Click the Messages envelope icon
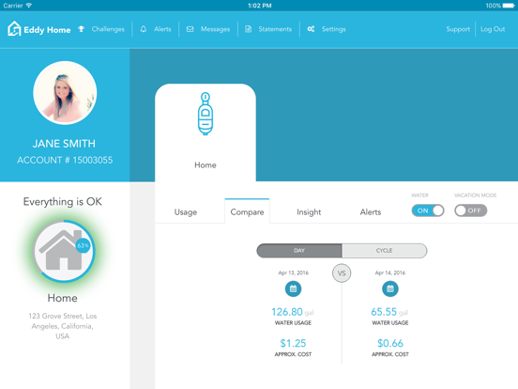The height and width of the screenshot is (389, 518). (x=190, y=29)
